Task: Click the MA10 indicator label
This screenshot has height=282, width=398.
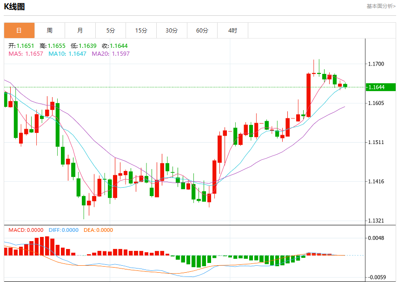Action: [x=67, y=54]
